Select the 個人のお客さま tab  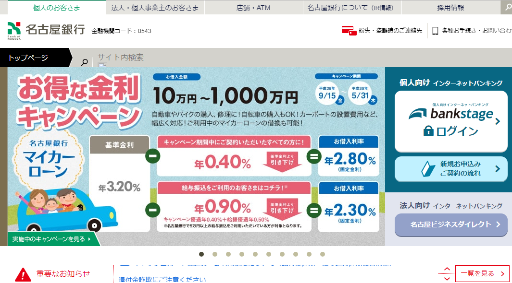pyautogui.click(x=57, y=8)
